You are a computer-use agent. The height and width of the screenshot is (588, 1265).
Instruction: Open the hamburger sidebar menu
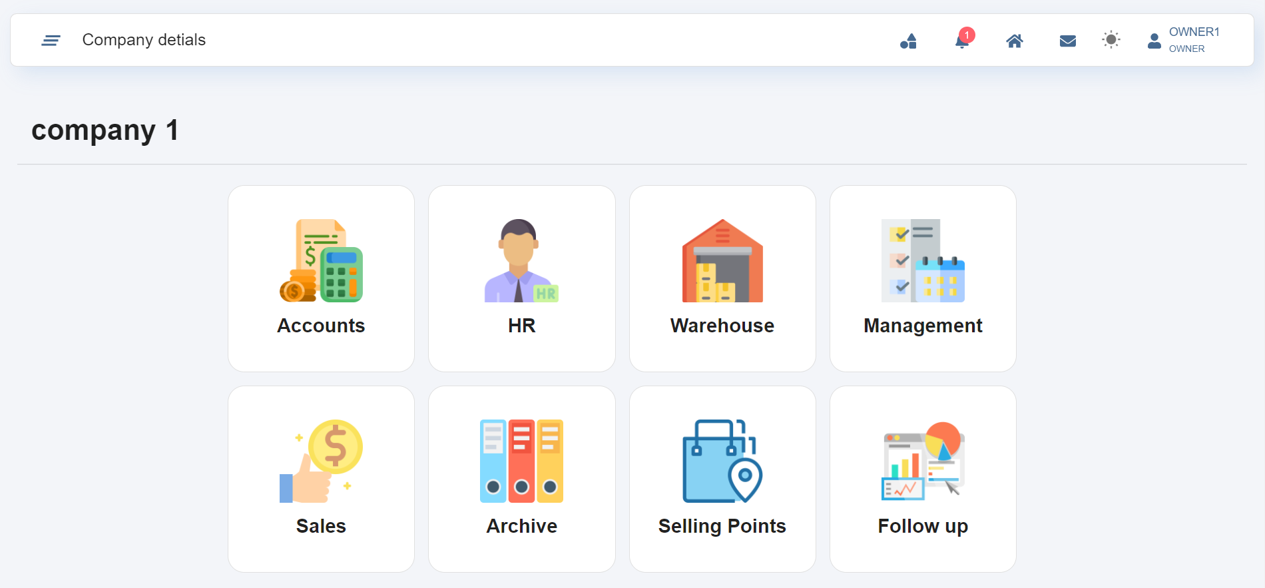point(51,41)
